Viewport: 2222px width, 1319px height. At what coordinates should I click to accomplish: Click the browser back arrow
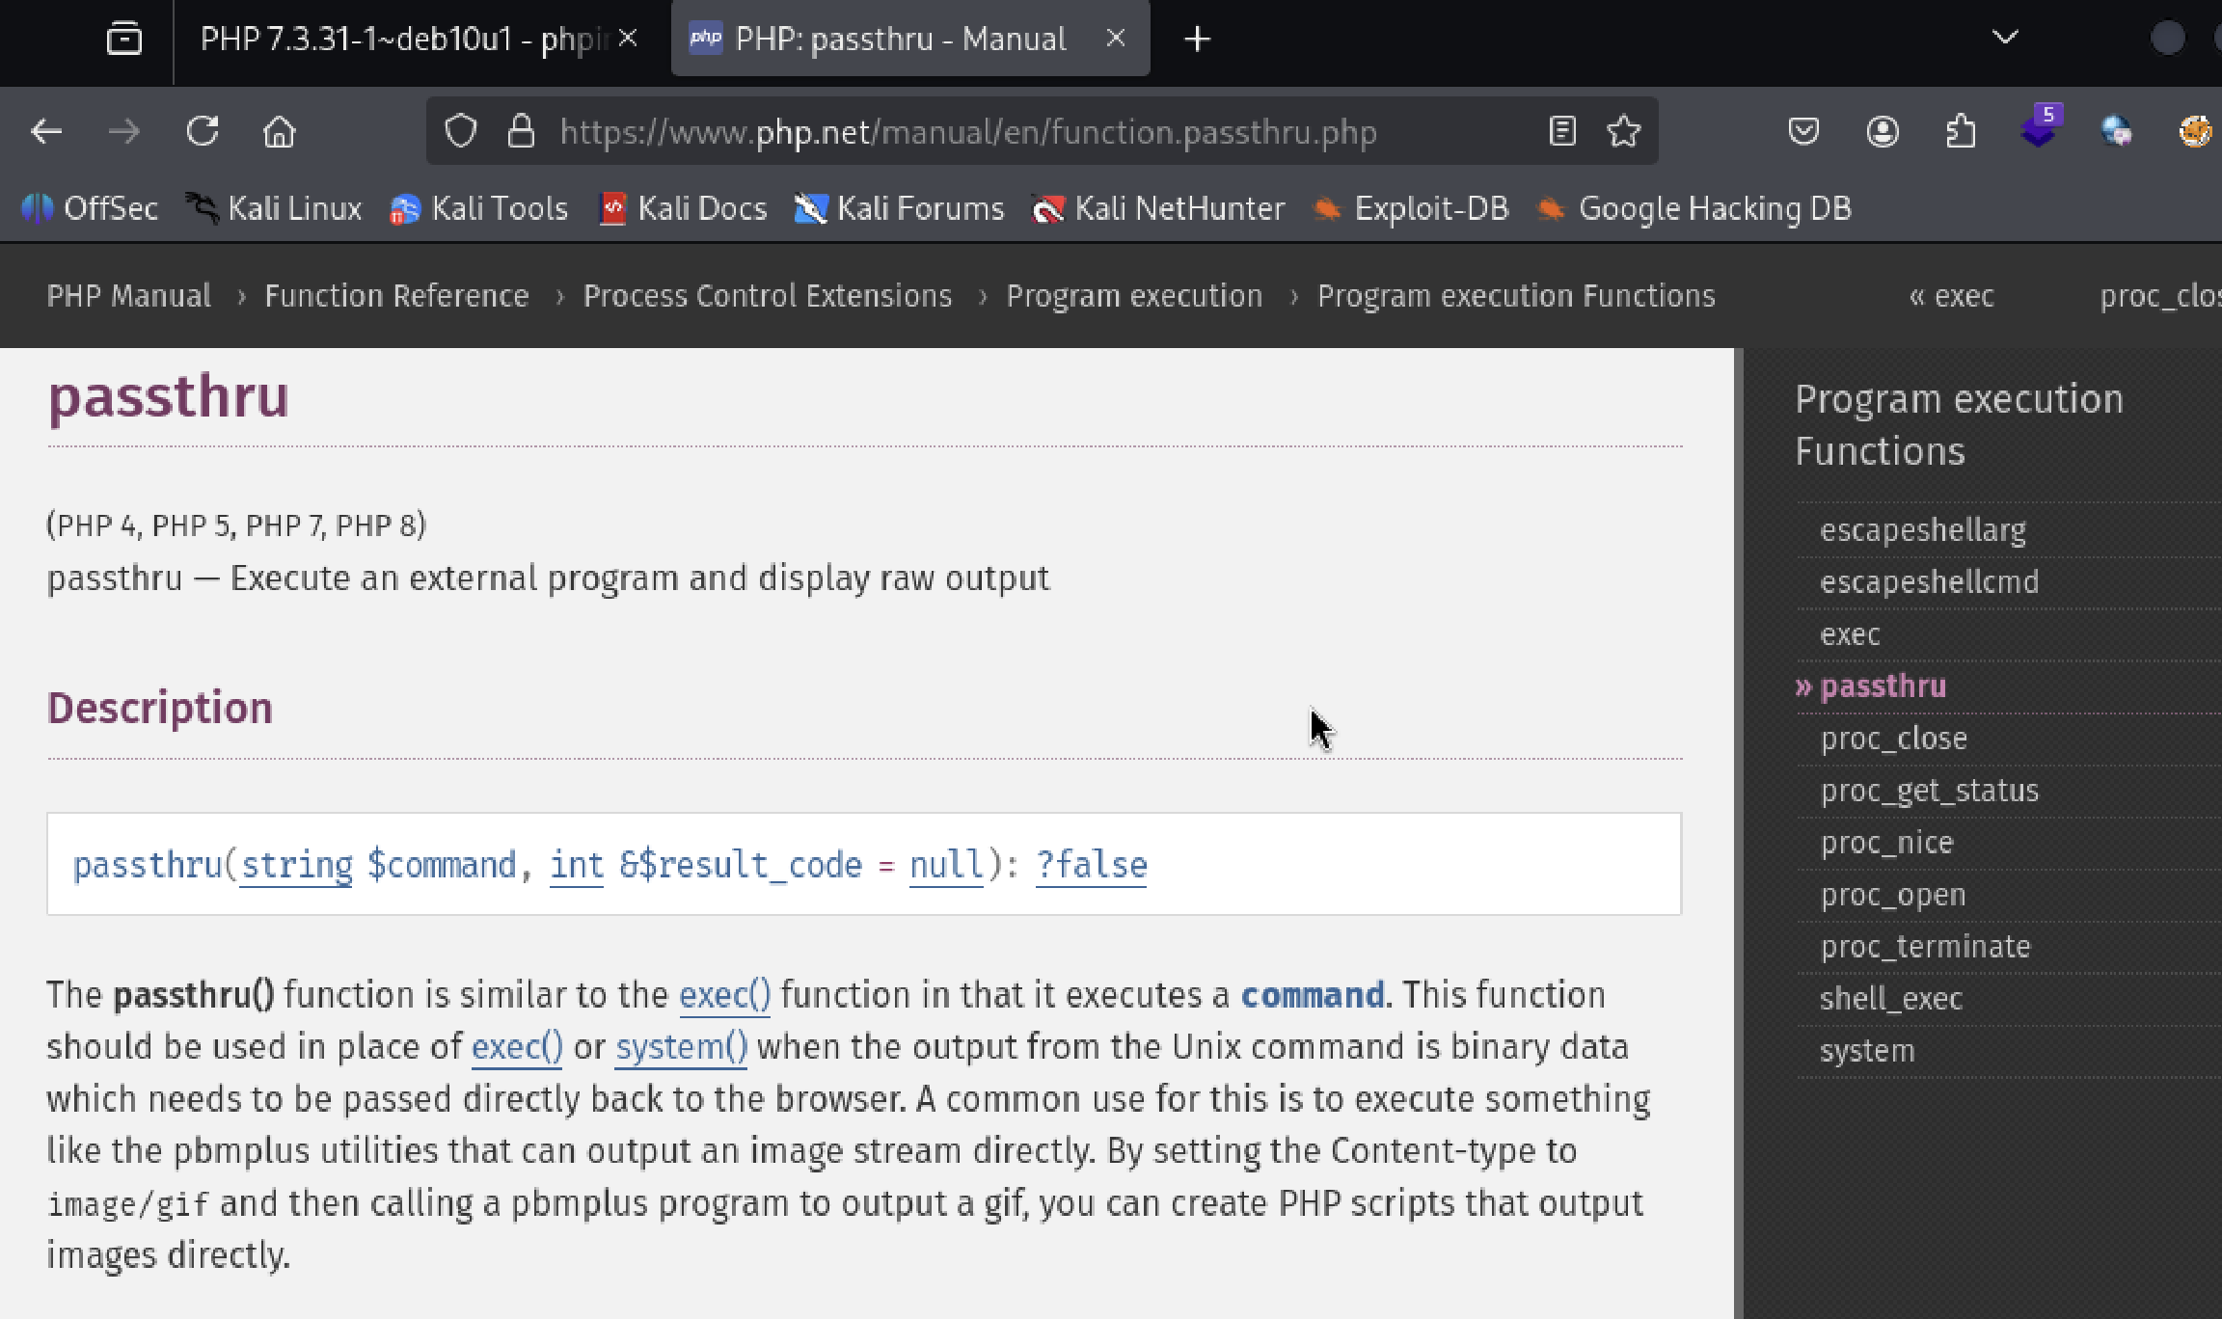click(x=45, y=131)
